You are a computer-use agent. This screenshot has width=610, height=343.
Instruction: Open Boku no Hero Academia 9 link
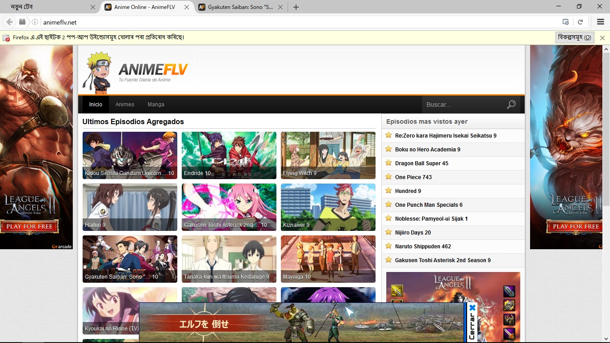[x=428, y=149]
